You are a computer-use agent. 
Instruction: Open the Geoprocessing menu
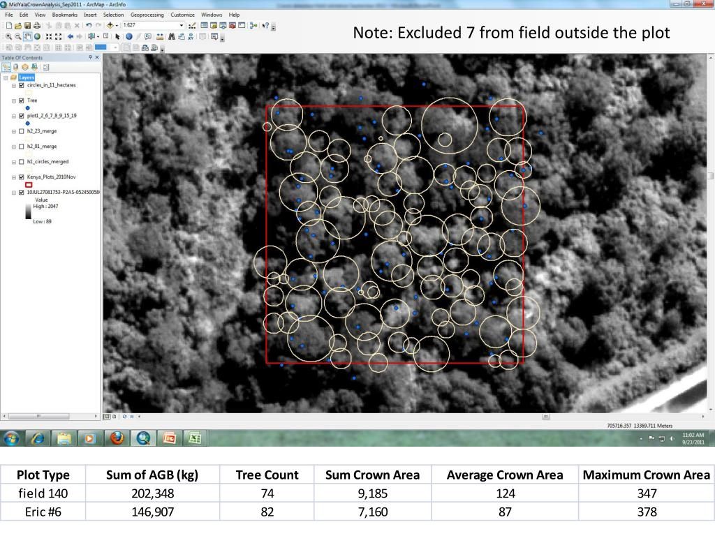[147, 15]
